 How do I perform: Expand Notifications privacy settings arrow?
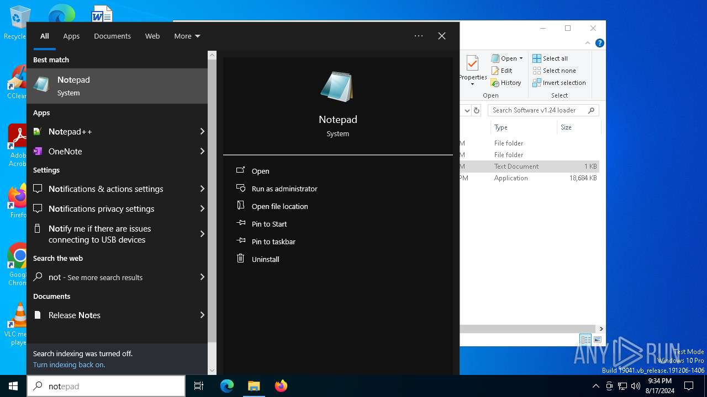pos(202,208)
